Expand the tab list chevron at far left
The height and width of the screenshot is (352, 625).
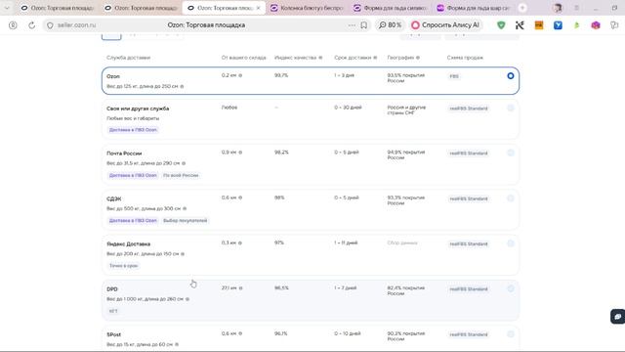[7, 8]
